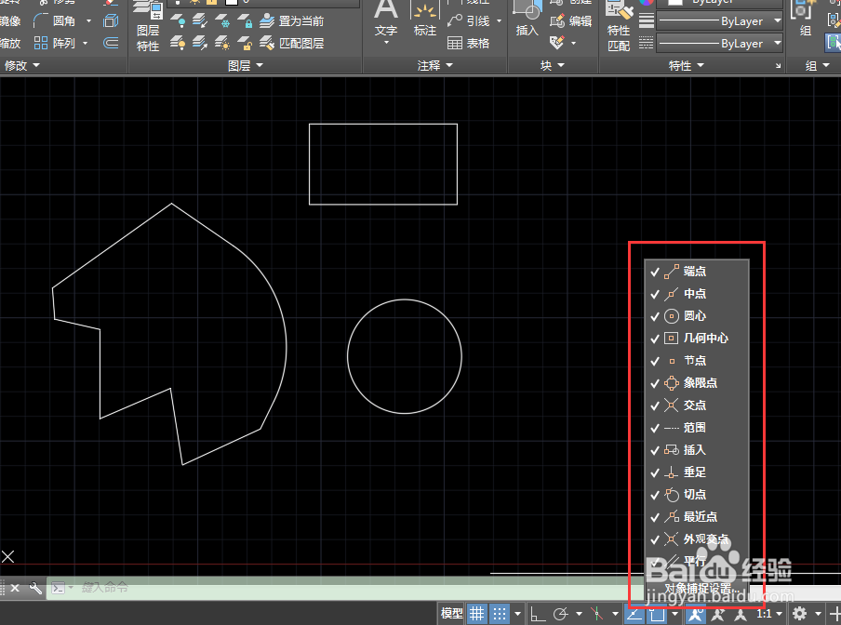Viewport: 841px width, 625px height.
Task: Toggle isometric drafting in status bar
Action: pyautogui.click(x=596, y=613)
